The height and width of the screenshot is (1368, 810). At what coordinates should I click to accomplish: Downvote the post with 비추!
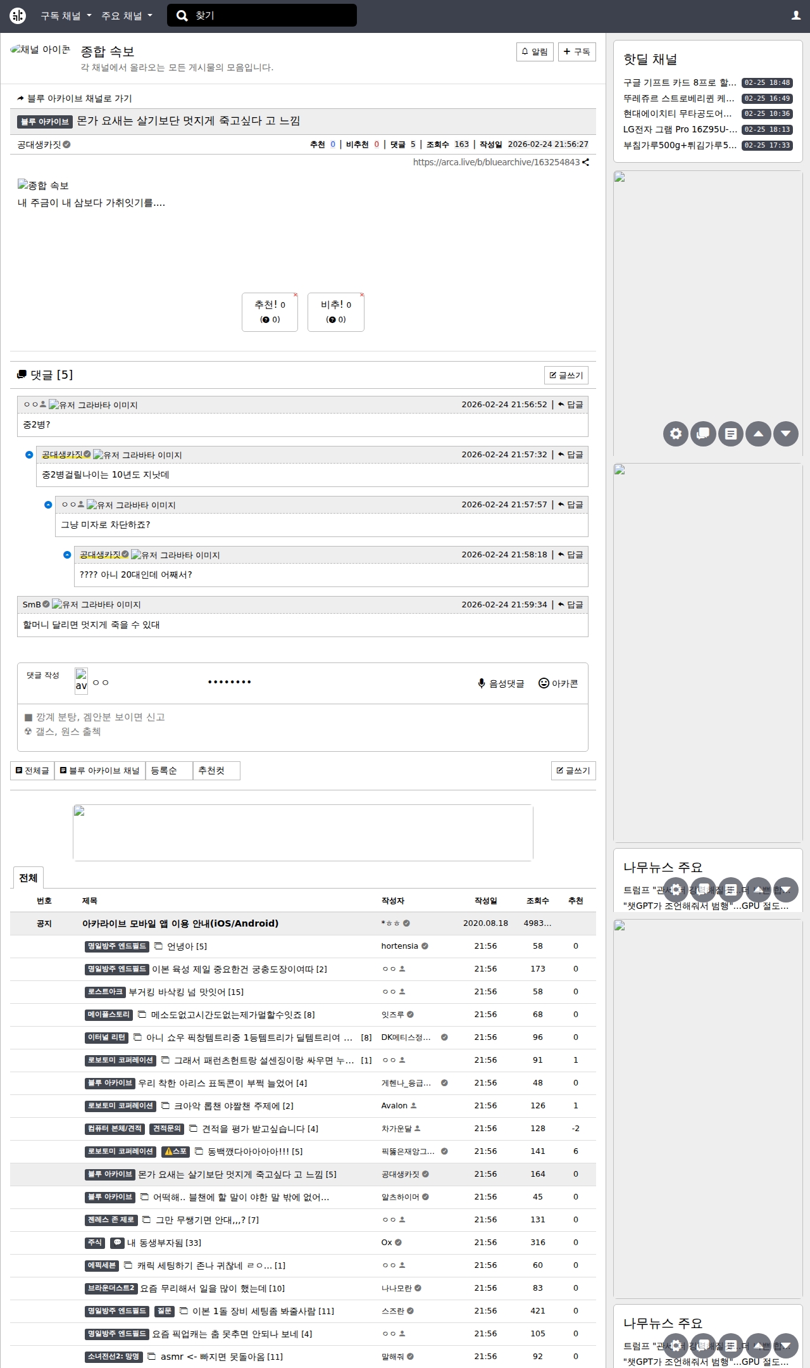pos(336,312)
